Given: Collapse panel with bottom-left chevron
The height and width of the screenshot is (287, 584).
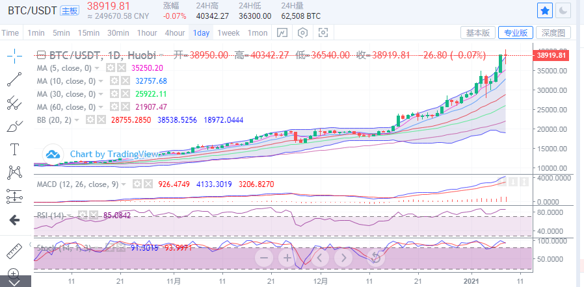Looking at the screenshot, I should 14,283.
